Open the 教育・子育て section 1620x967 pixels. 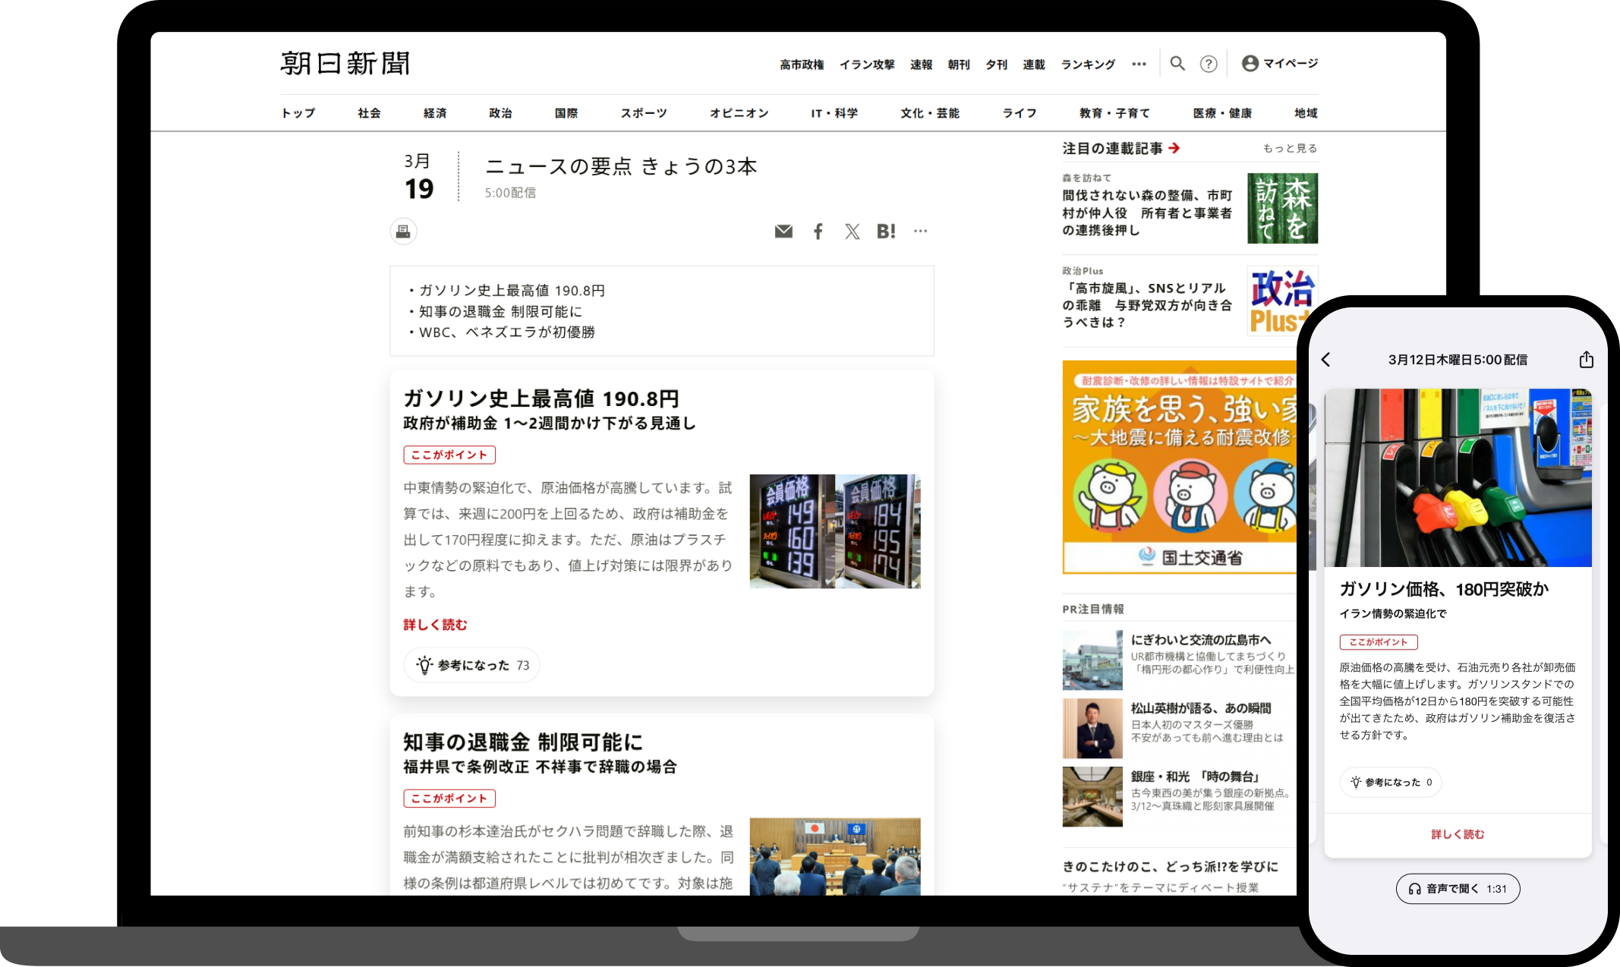(1114, 113)
